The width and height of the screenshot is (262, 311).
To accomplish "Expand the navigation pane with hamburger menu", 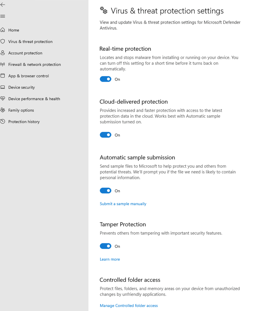I will pos(3,16).
